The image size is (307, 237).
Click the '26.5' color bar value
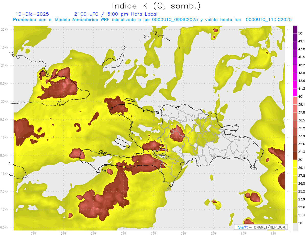click(x=302, y=184)
